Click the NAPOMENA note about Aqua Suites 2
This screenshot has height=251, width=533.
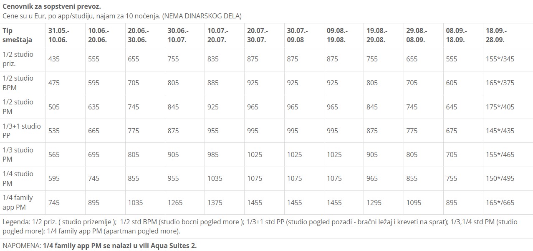99,246
